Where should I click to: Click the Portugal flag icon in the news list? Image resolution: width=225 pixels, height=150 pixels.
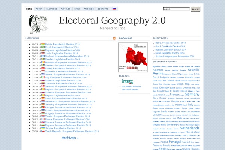(43, 107)
